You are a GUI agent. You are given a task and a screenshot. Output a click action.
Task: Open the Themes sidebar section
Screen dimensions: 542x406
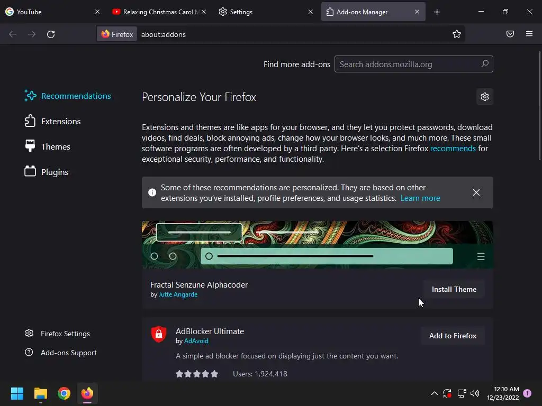(x=47, y=147)
